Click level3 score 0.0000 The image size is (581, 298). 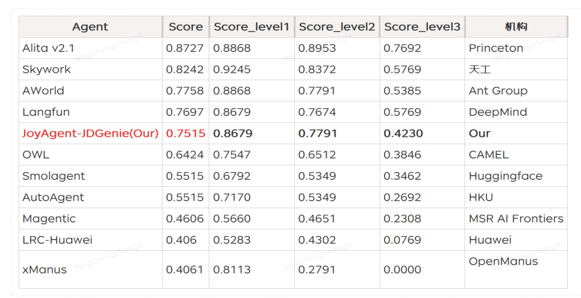pos(402,270)
